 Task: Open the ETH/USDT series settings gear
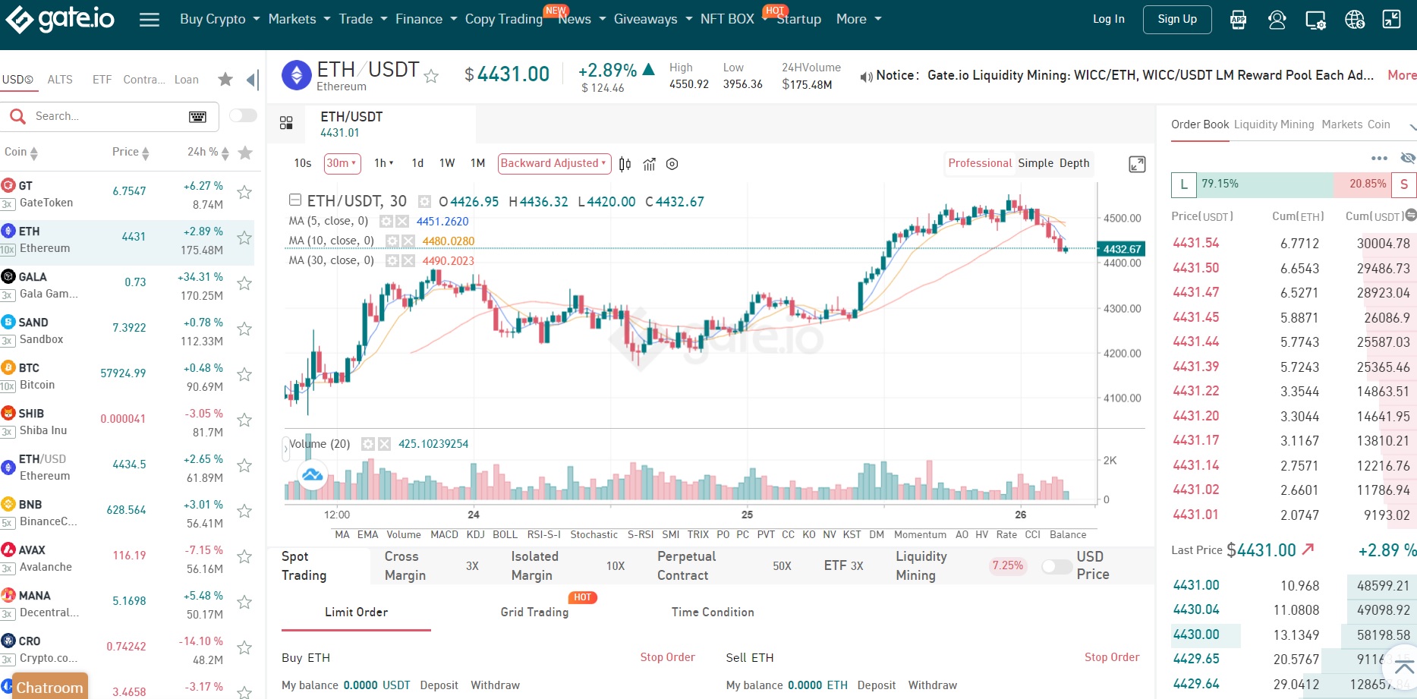point(425,202)
